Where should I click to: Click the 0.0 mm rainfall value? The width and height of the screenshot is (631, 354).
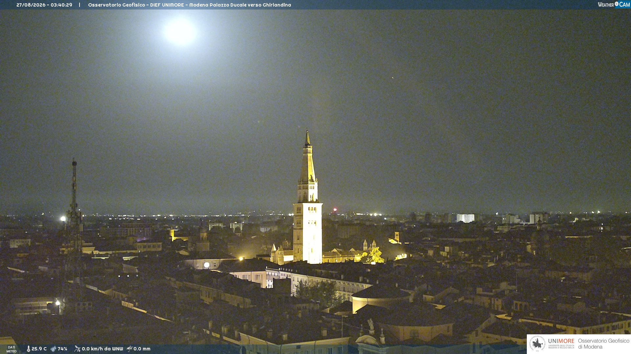pos(142,349)
